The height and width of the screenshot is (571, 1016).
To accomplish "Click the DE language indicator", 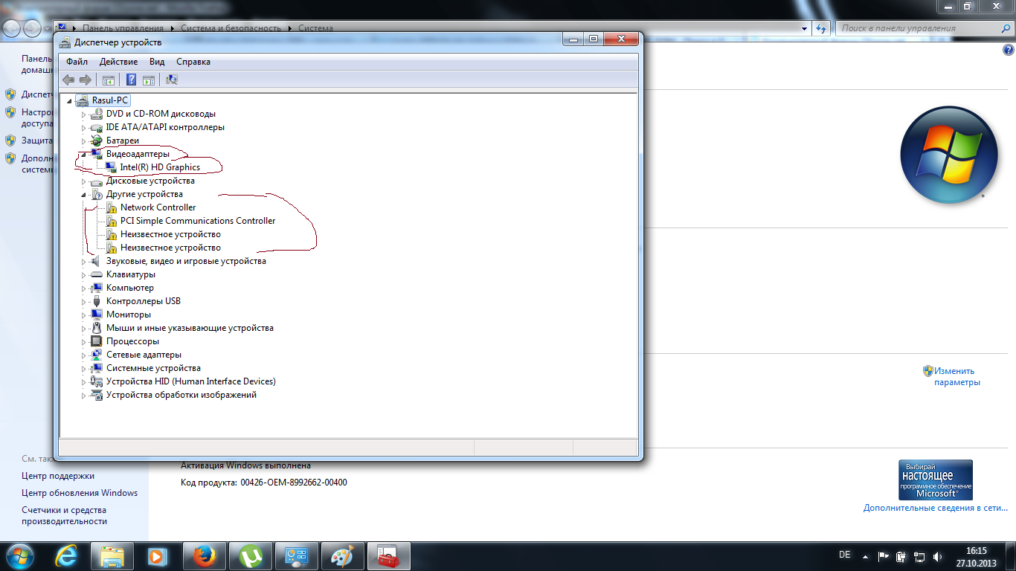I will [x=844, y=555].
